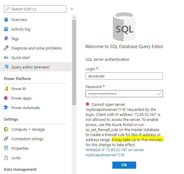Click the Connection strings icon
This screenshot has width=184, height=174.
click(6, 139)
